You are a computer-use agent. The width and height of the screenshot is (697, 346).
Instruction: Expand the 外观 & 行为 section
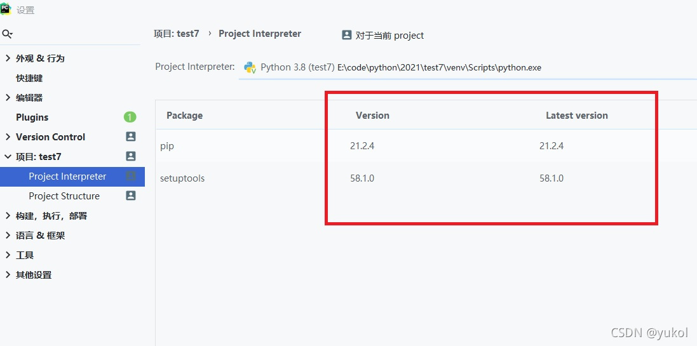[8, 58]
